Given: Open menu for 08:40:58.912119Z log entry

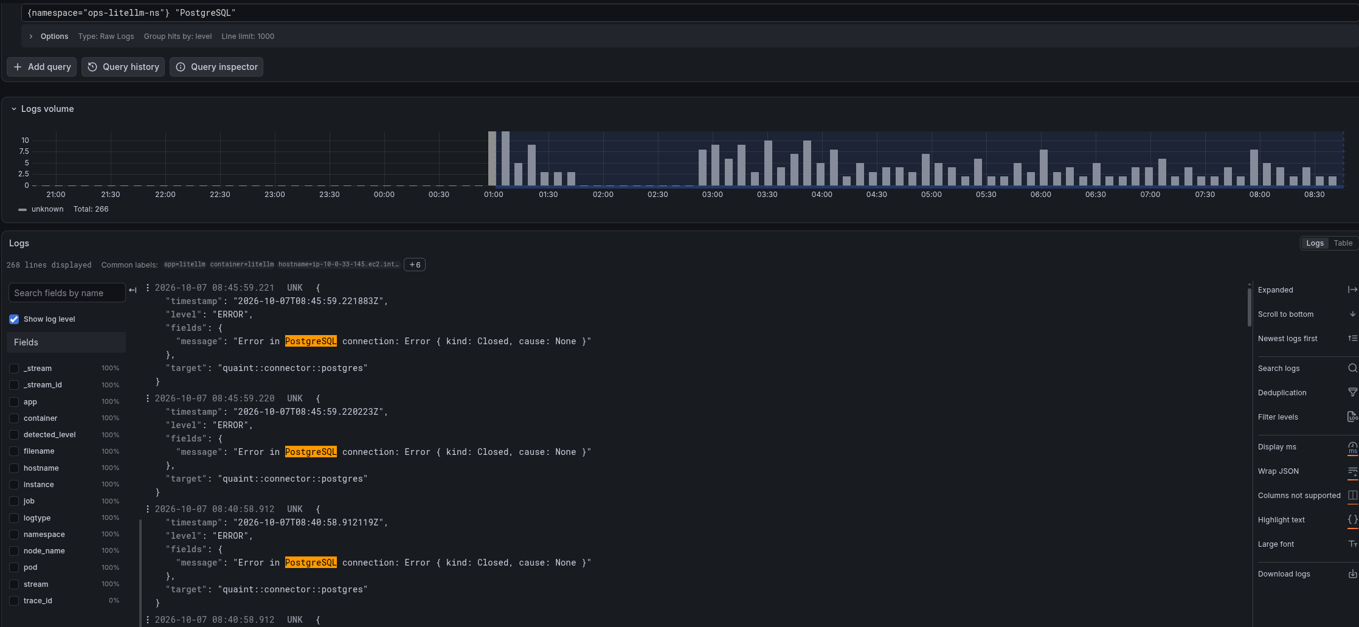Looking at the screenshot, I should pyautogui.click(x=148, y=509).
